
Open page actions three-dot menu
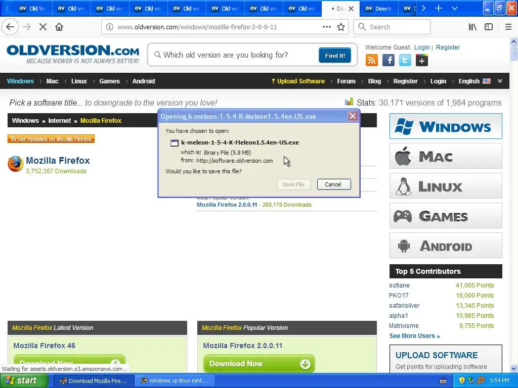[326, 27]
